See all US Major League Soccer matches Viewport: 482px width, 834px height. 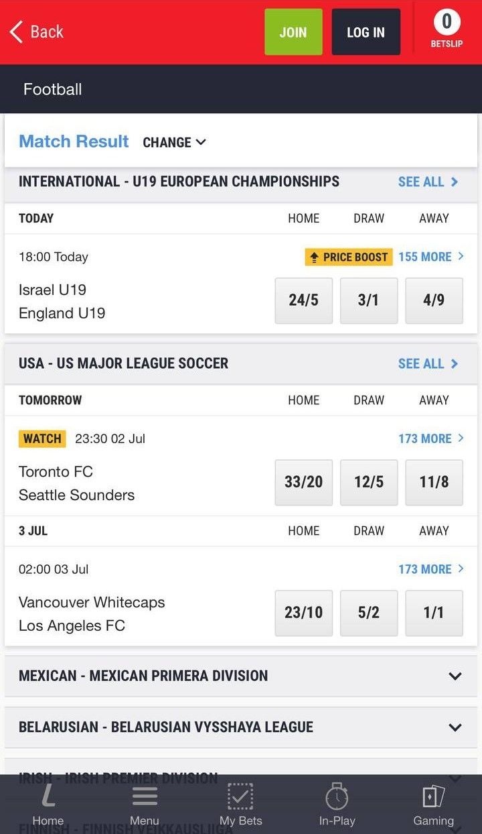coord(428,363)
